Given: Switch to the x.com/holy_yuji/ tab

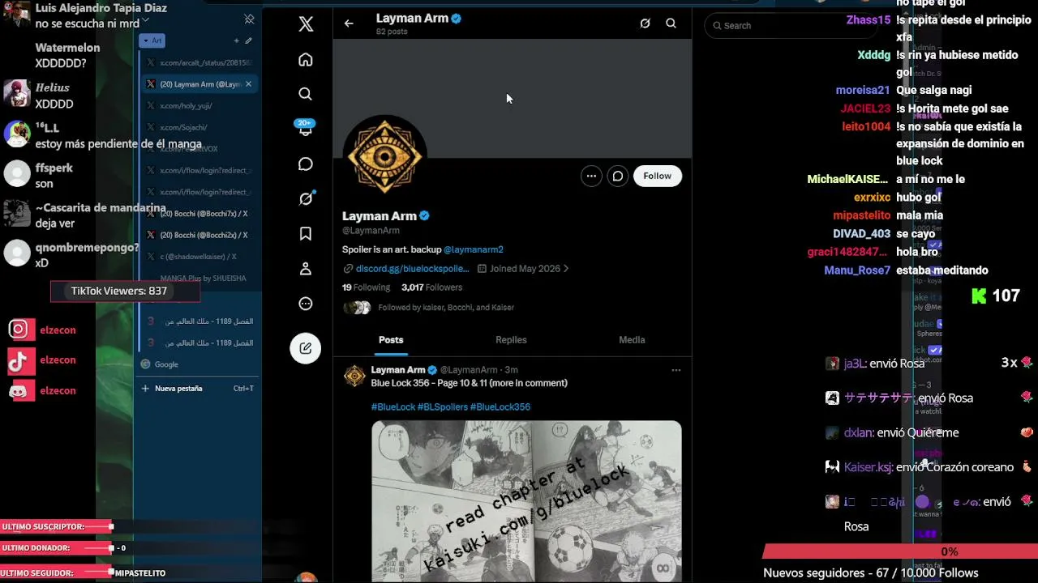Looking at the screenshot, I should (199, 105).
